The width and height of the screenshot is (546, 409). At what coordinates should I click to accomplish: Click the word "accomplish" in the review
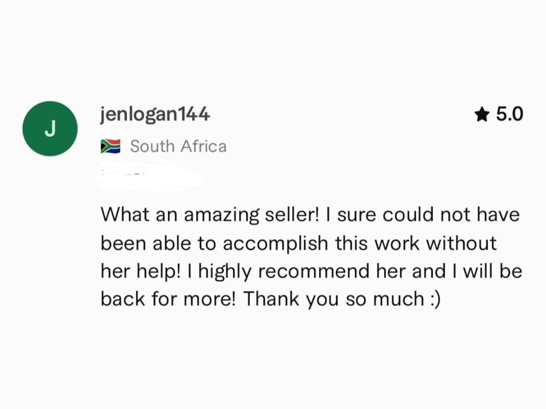tap(275, 243)
